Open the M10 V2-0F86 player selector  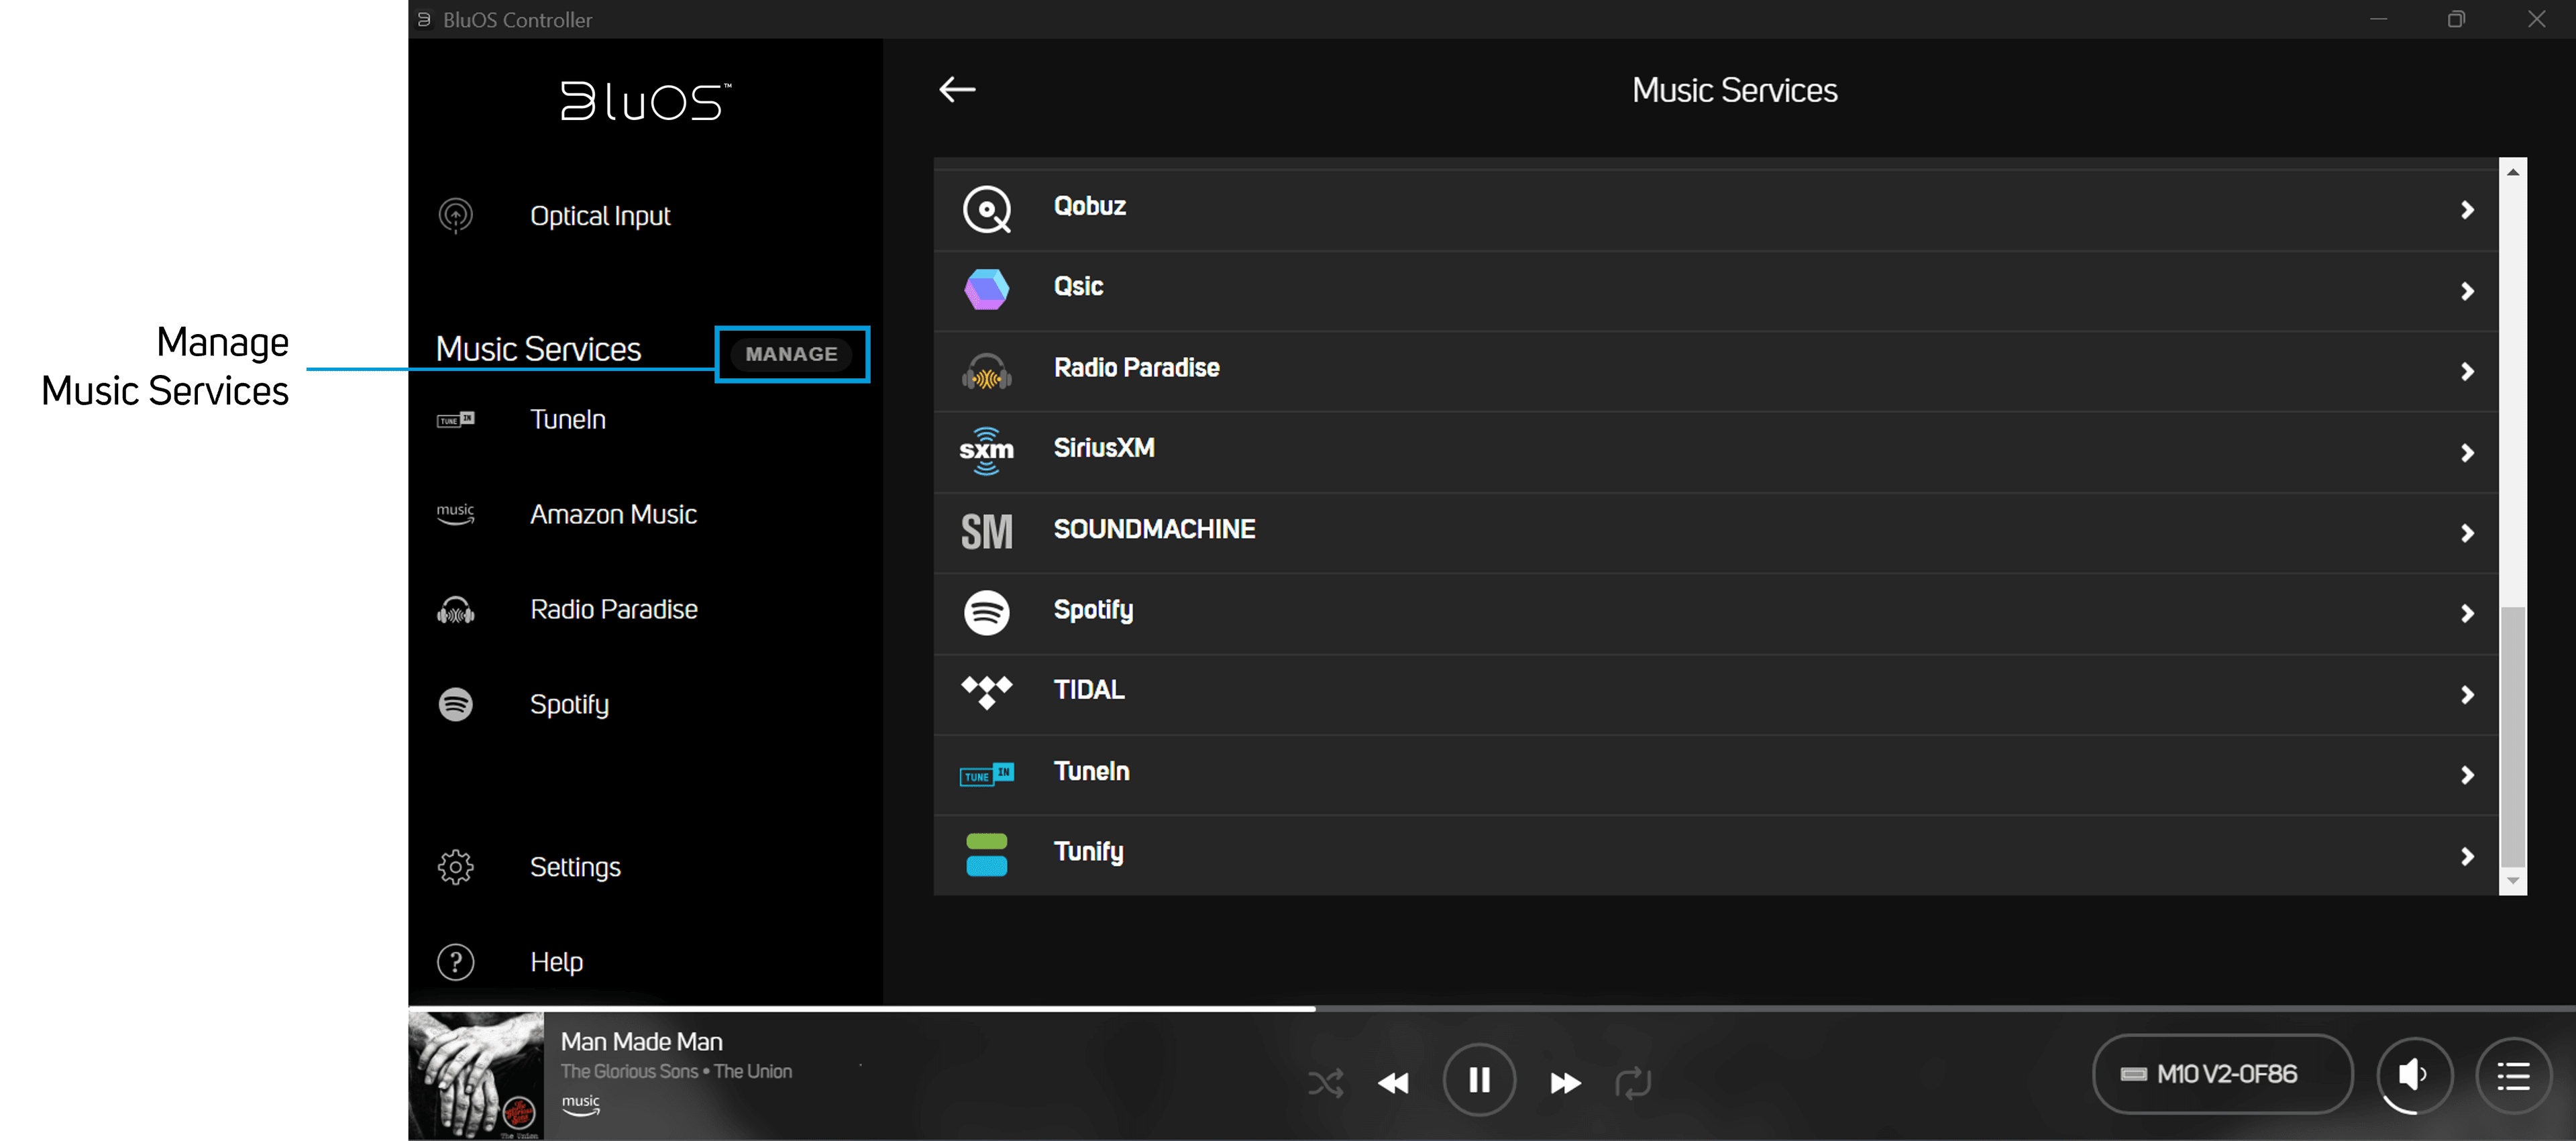(x=2222, y=1075)
